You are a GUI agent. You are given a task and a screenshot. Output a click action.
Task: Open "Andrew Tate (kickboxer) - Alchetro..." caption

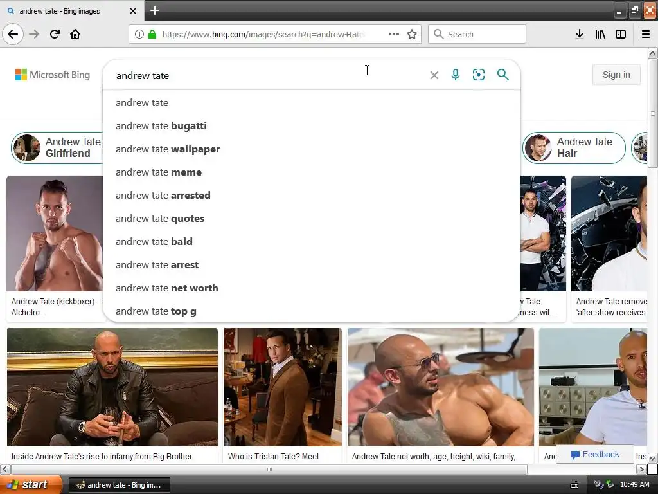click(55, 307)
